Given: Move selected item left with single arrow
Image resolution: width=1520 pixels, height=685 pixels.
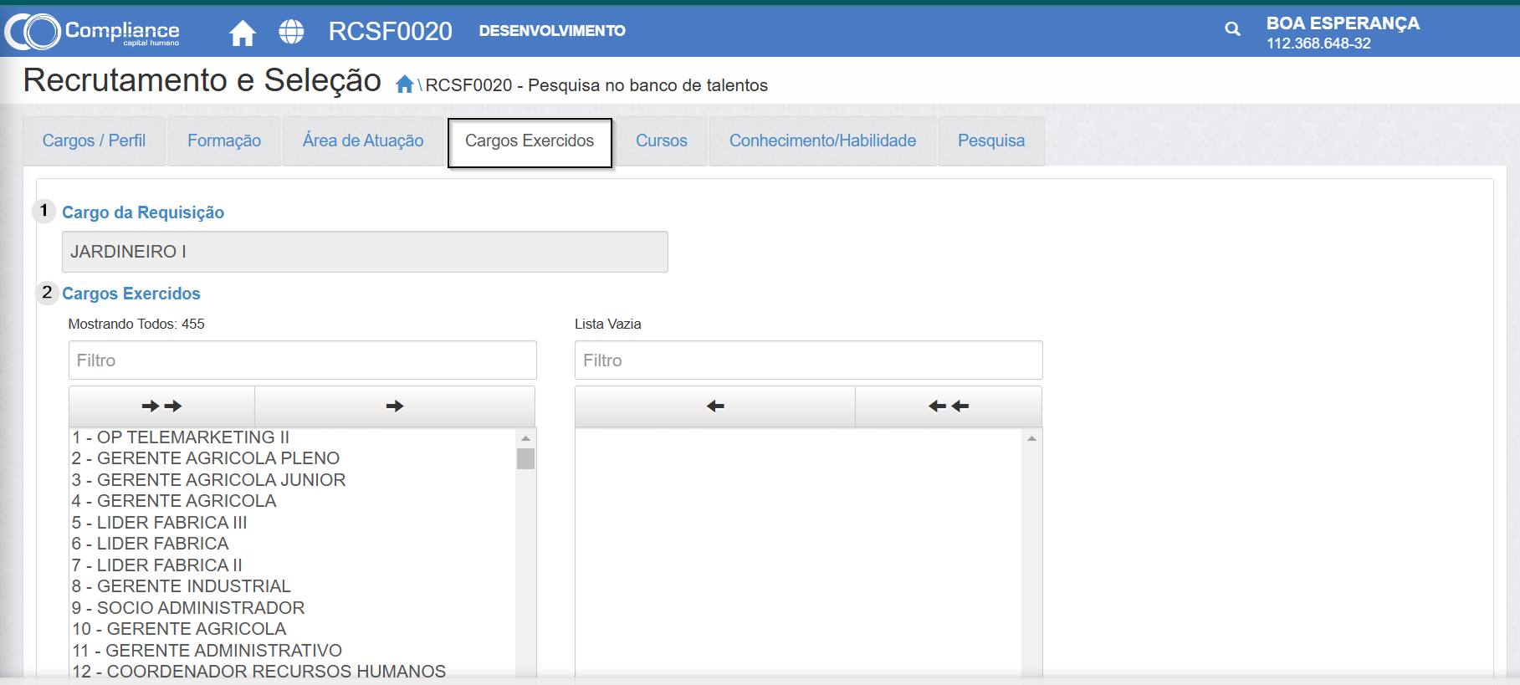Looking at the screenshot, I should point(715,406).
